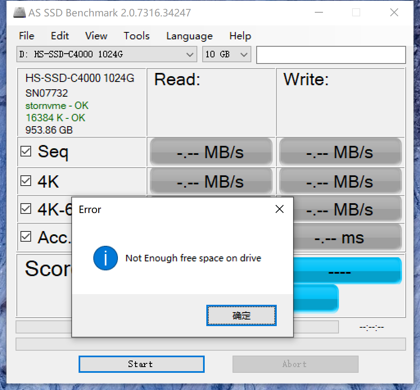420x390 pixels.
Task: Toggle the Acc. time test checkbox
Action: pyautogui.click(x=26, y=236)
